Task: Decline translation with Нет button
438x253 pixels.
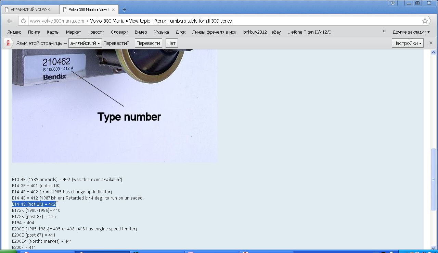Action: tap(171, 43)
